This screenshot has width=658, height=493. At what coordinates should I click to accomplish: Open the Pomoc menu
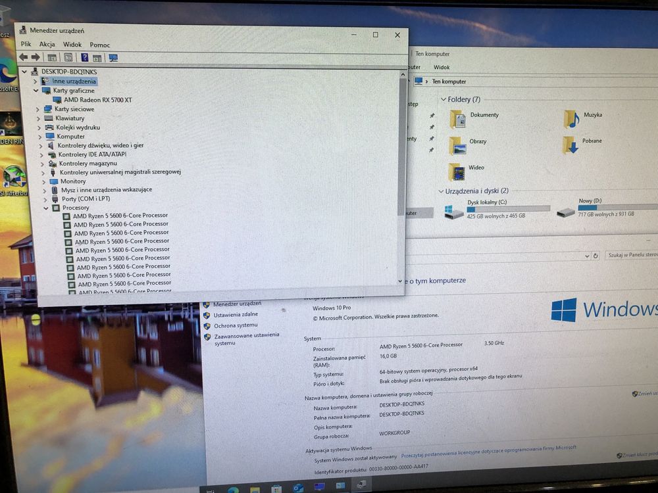click(100, 45)
